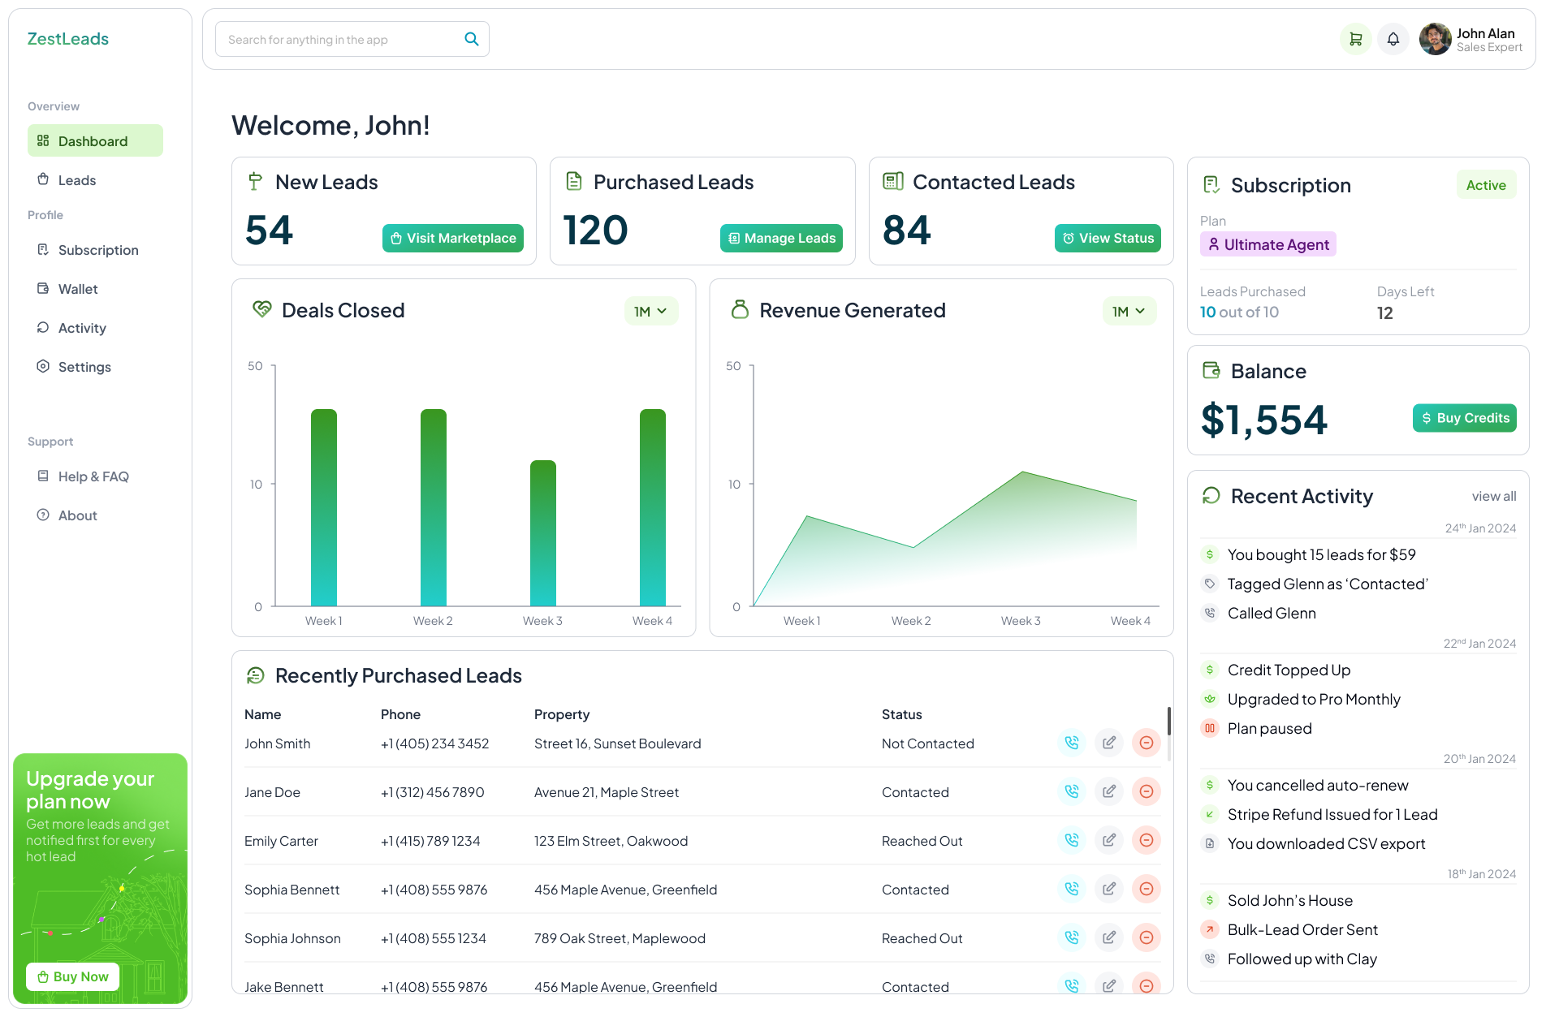
Task: Remove Sophia Johnson lead with minus icon
Action: pos(1147,937)
